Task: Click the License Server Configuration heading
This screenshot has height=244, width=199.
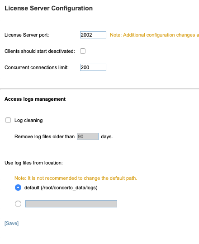Action: coord(48,8)
